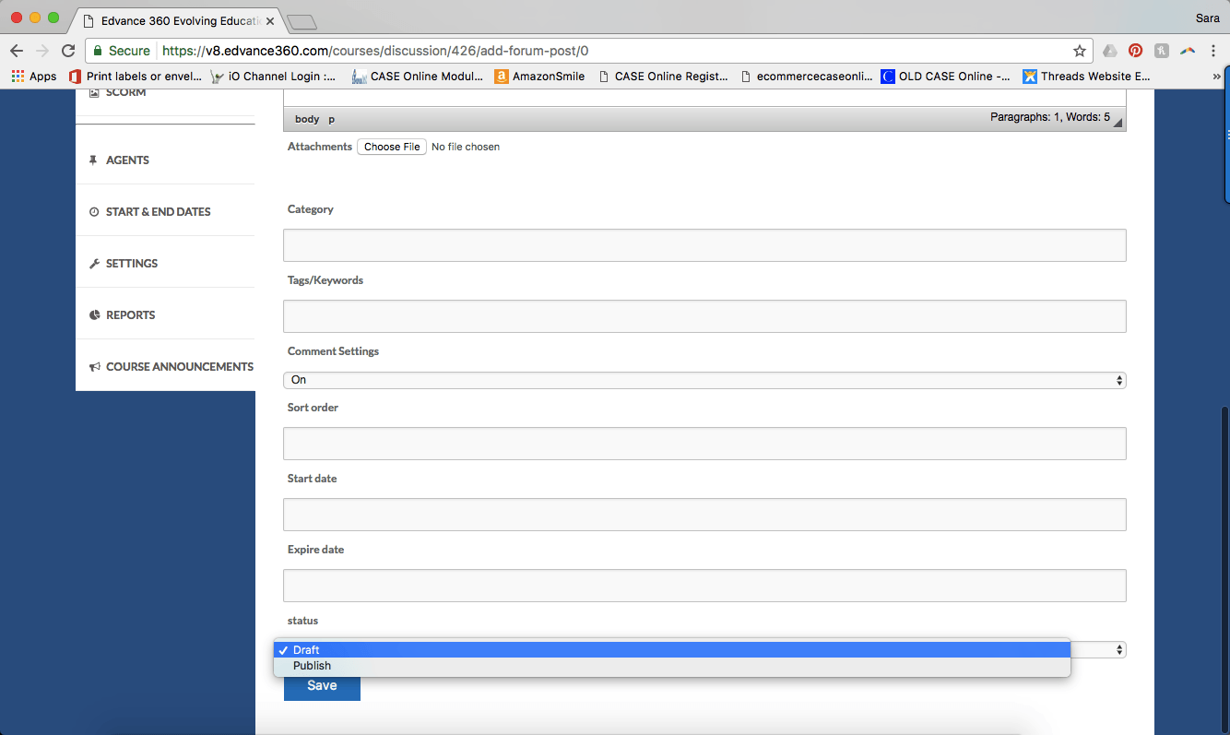Image resolution: width=1230 pixels, height=735 pixels.
Task: Bookmark this page with the star icon
Action: coord(1079,51)
